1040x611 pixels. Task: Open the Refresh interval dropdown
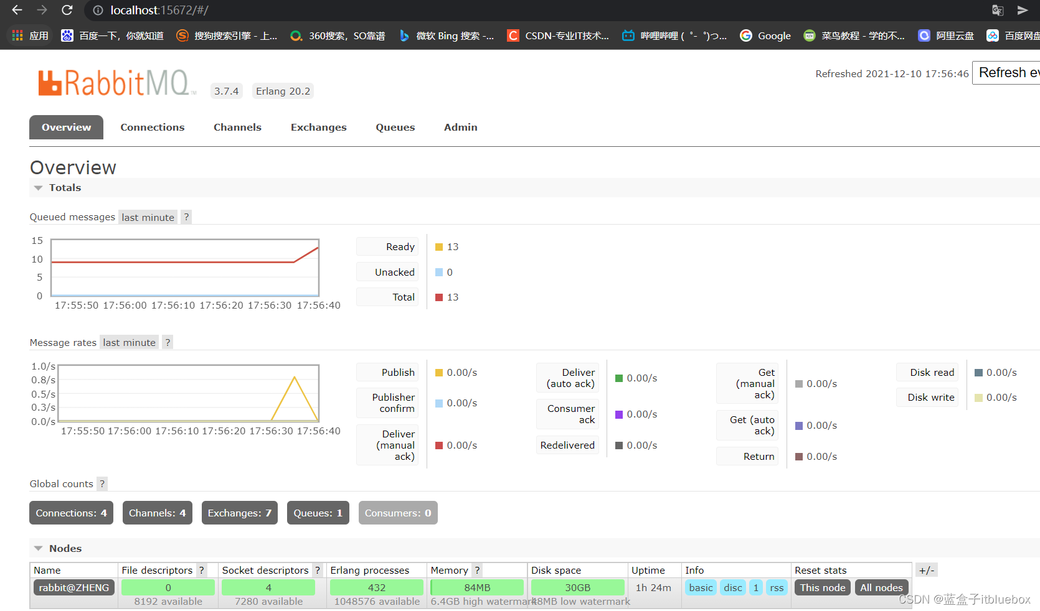point(1006,73)
